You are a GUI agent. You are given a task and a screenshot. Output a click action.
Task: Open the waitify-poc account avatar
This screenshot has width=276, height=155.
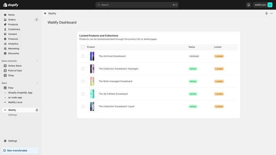coord(270,5)
